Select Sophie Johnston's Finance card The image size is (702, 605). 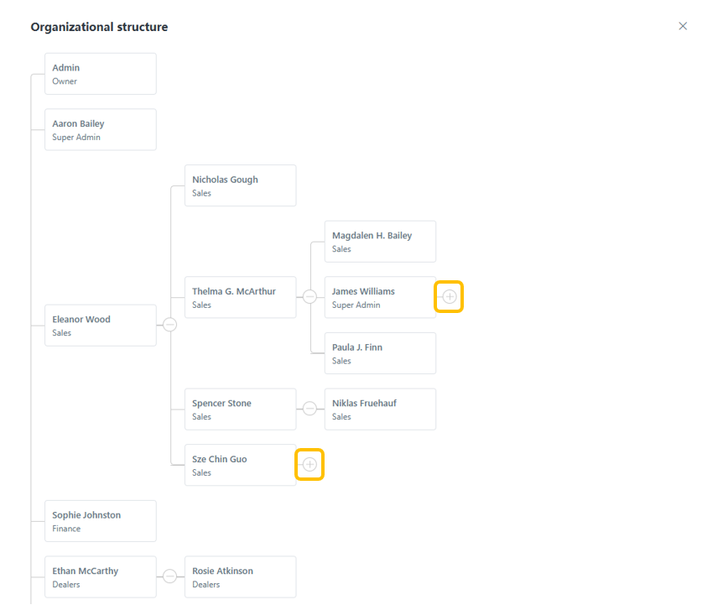100,521
